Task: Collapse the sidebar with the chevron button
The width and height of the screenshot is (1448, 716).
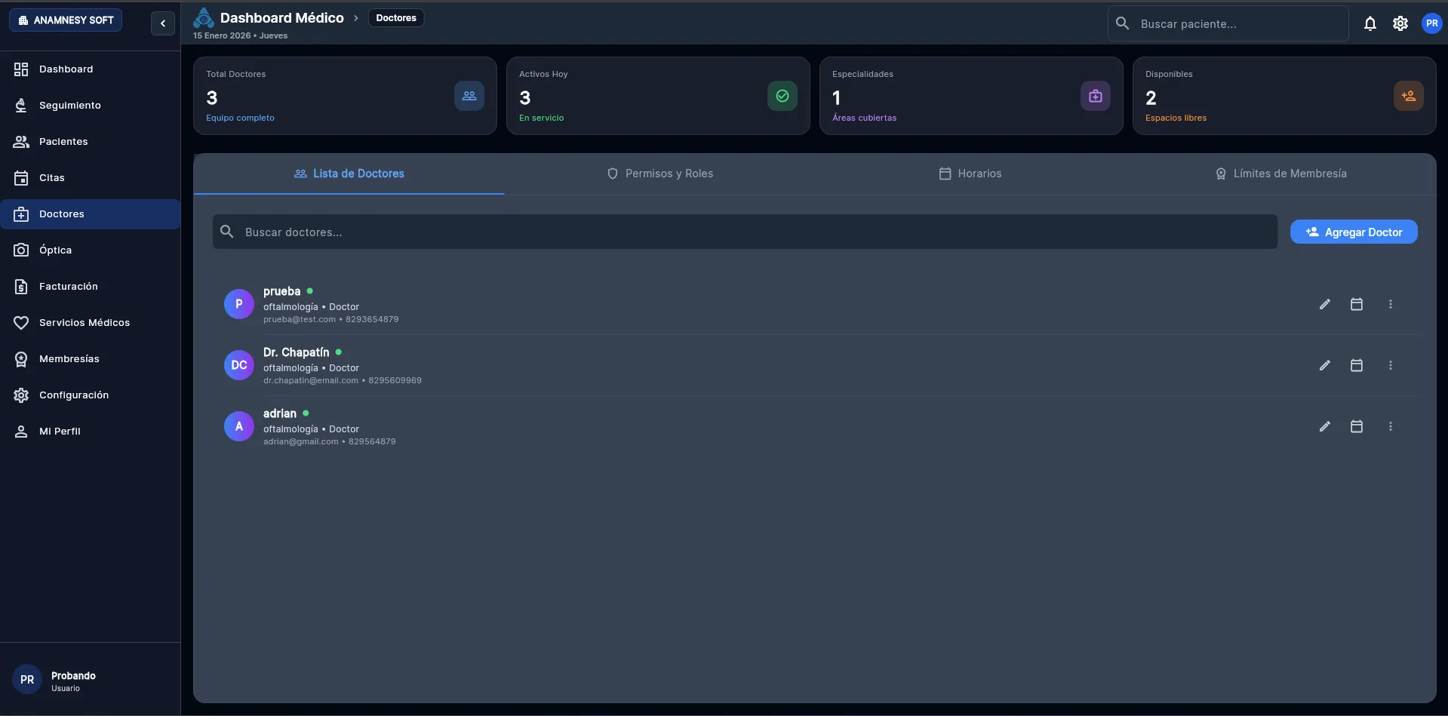Action: (162, 23)
